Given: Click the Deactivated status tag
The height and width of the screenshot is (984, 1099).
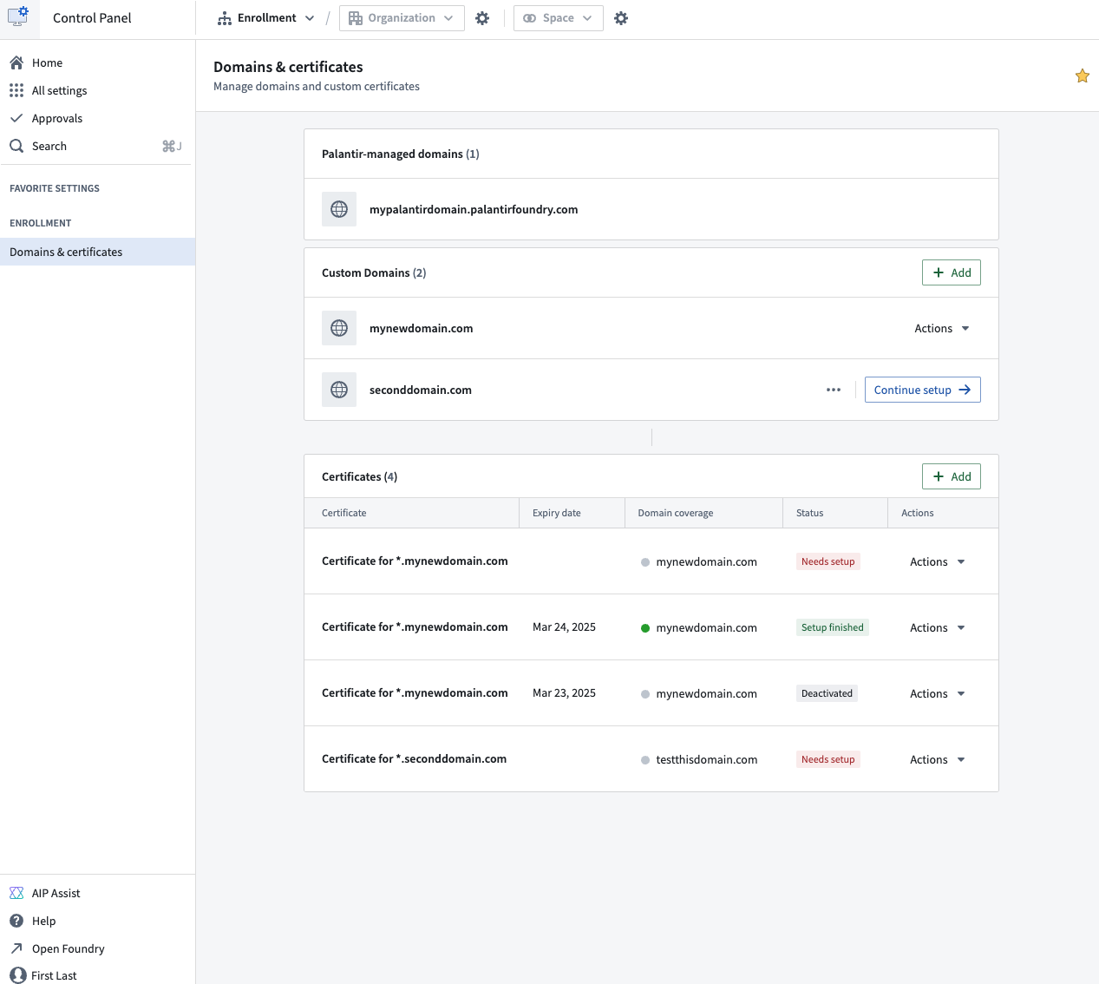Looking at the screenshot, I should 827,693.
